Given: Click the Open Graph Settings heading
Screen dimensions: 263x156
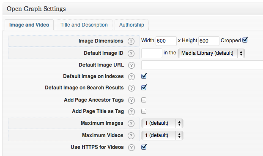Looking at the screenshot, I should 36,9.
